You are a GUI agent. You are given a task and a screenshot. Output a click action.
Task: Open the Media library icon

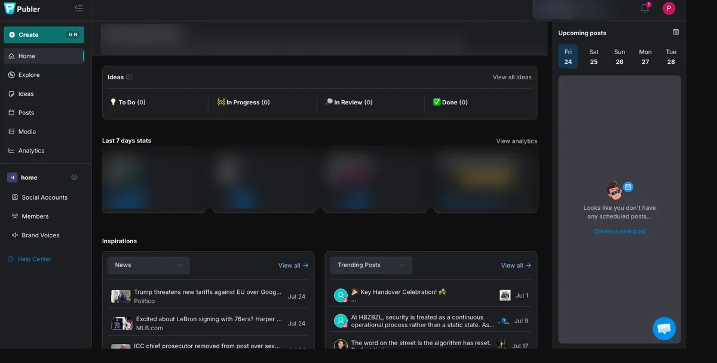pyautogui.click(x=11, y=132)
